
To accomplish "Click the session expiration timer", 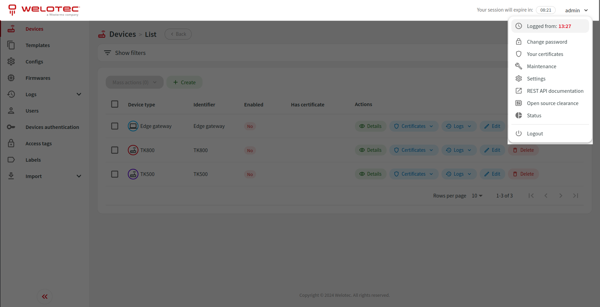I will [545, 10].
